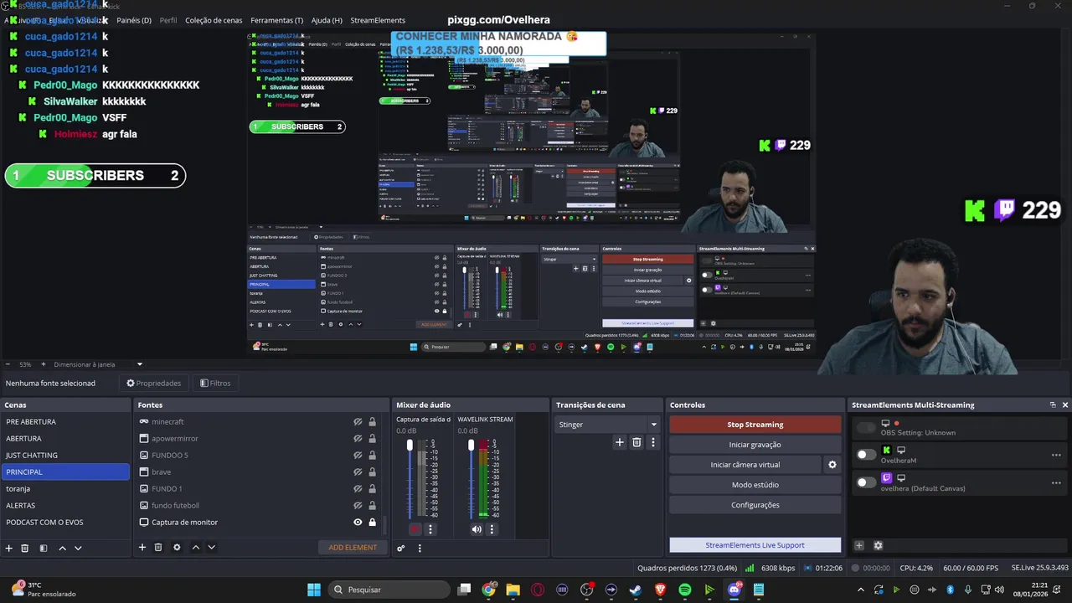Viewport: 1072px width, 603px height.
Task: Move scene down with the Cenas down arrow
Action: 78,548
